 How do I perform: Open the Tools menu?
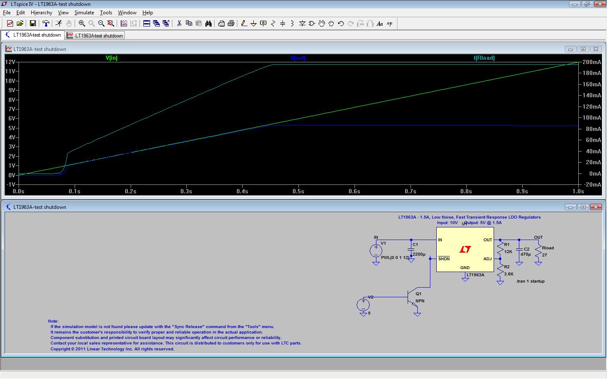point(106,13)
